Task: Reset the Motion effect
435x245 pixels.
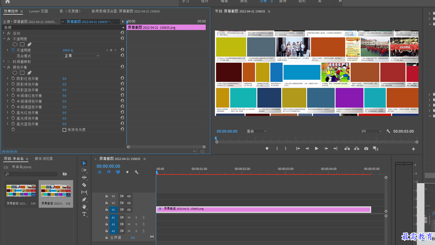Action: pos(122,33)
